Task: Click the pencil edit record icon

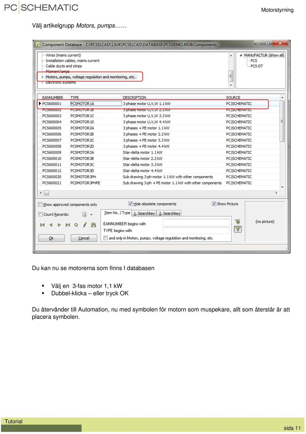Action: point(85,225)
